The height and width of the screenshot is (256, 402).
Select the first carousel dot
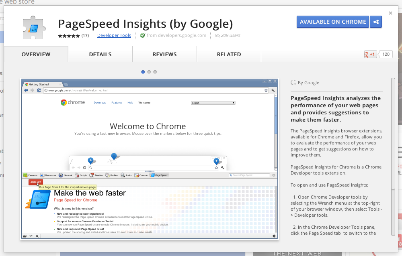click(x=143, y=72)
